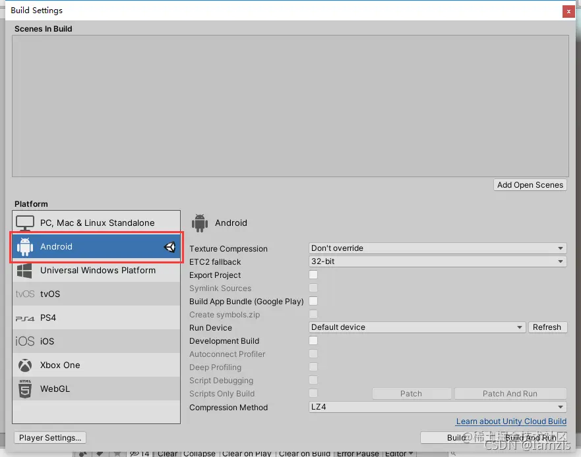Viewport: 581px width, 457px height.
Task: Click the Xbox One sphere icon
Action: tap(25, 365)
